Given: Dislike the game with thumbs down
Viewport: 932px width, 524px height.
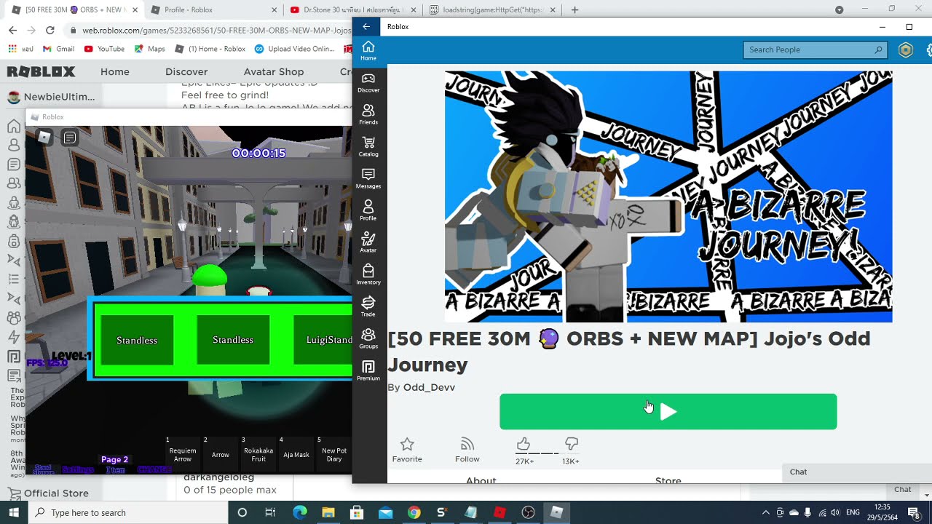Looking at the screenshot, I should (x=572, y=444).
